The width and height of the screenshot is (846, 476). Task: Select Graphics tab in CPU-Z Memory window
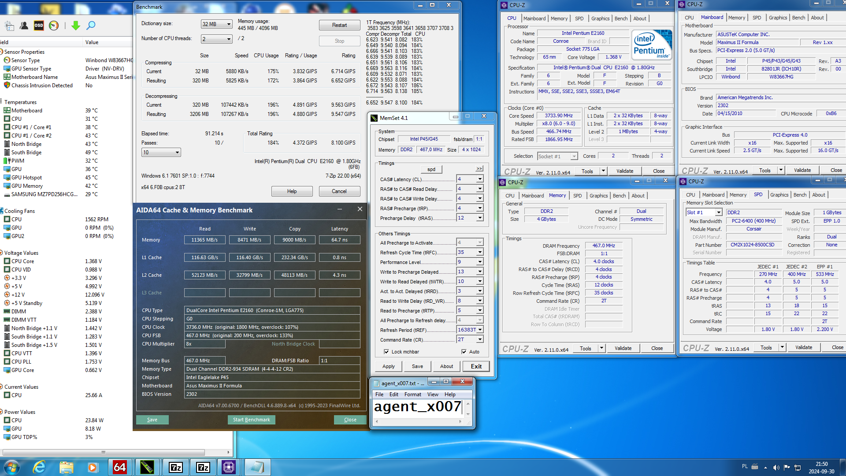pyautogui.click(x=598, y=196)
